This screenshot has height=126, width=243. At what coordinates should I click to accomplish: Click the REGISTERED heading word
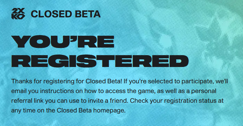click(x=100, y=61)
